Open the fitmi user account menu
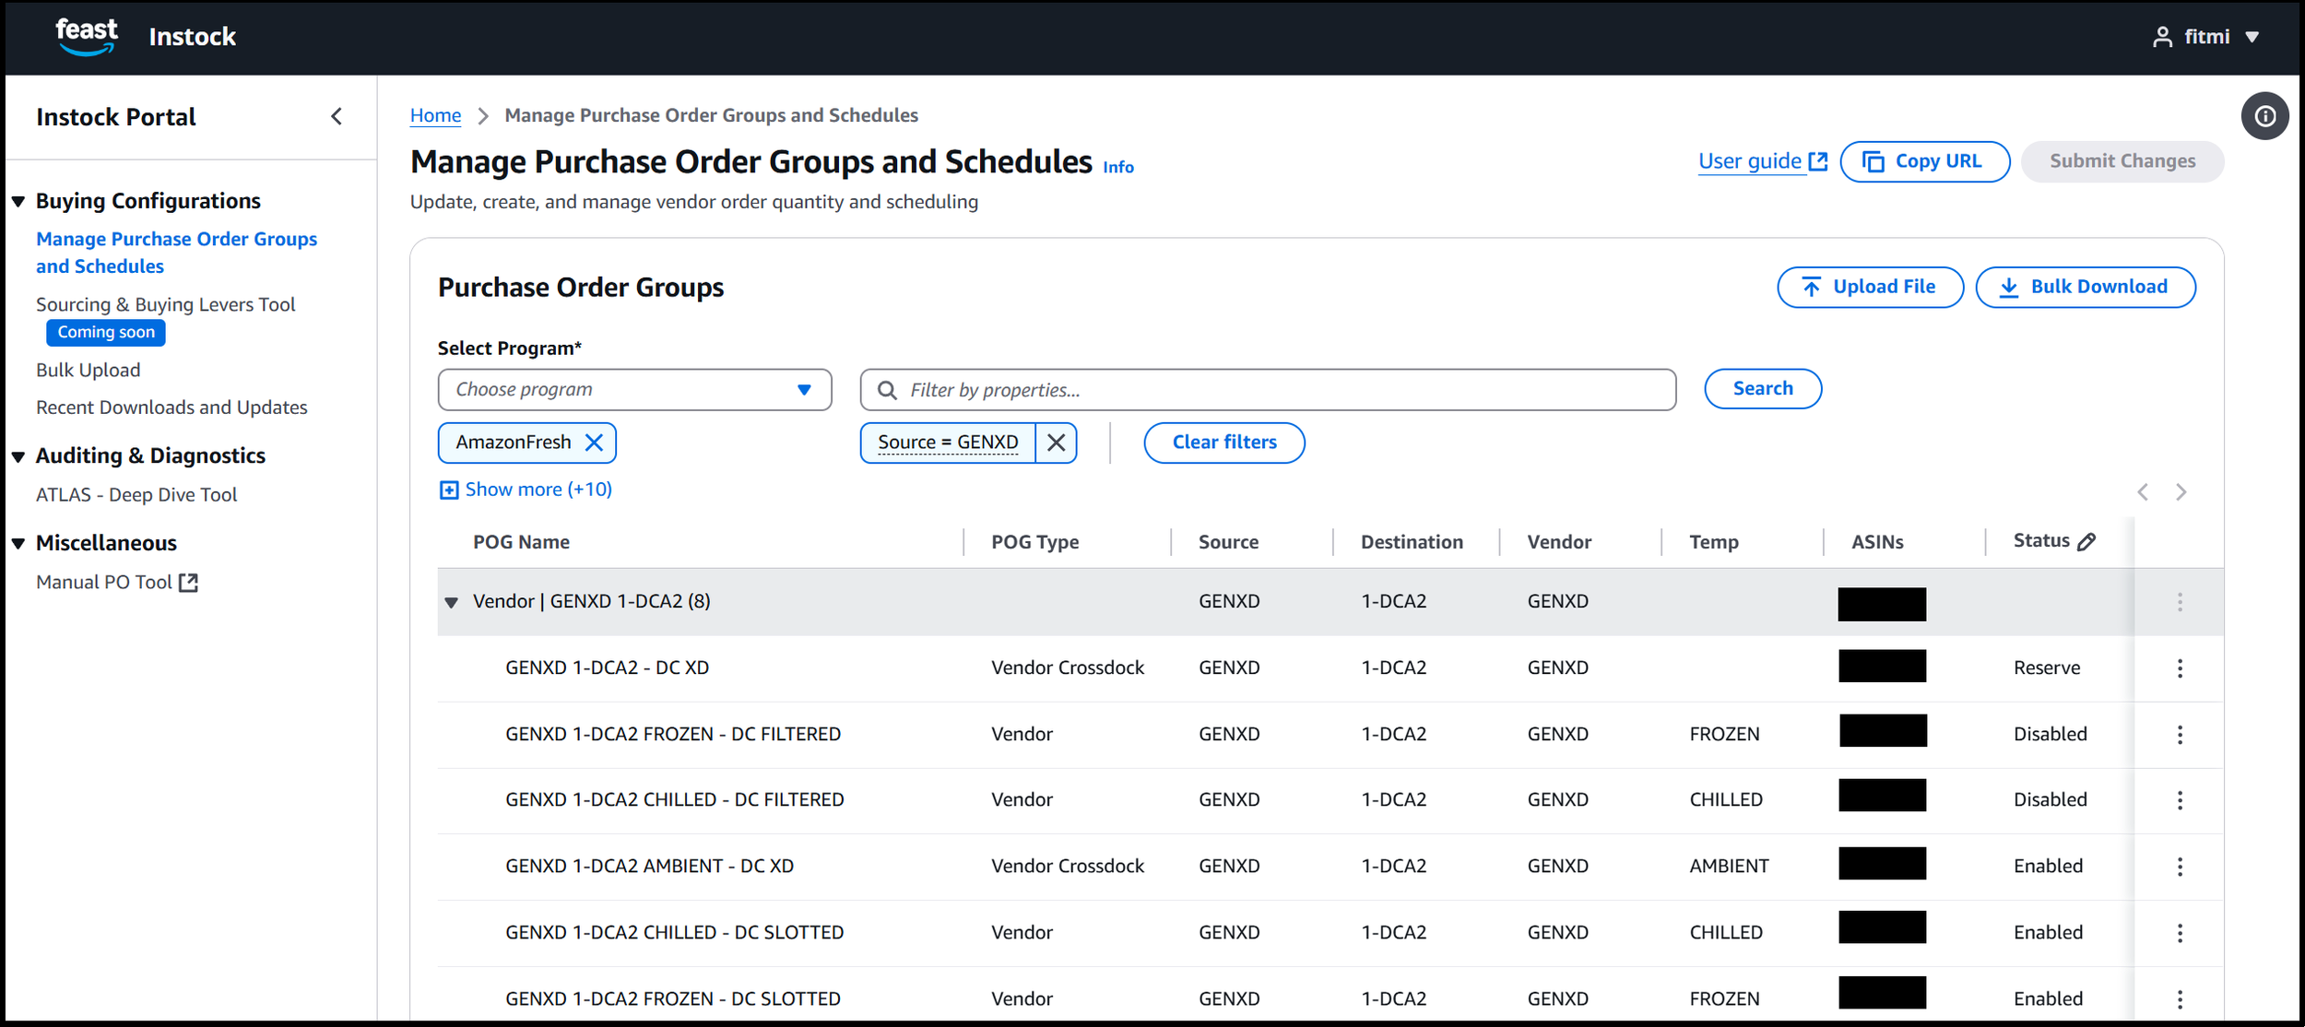 pyautogui.click(x=2206, y=37)
